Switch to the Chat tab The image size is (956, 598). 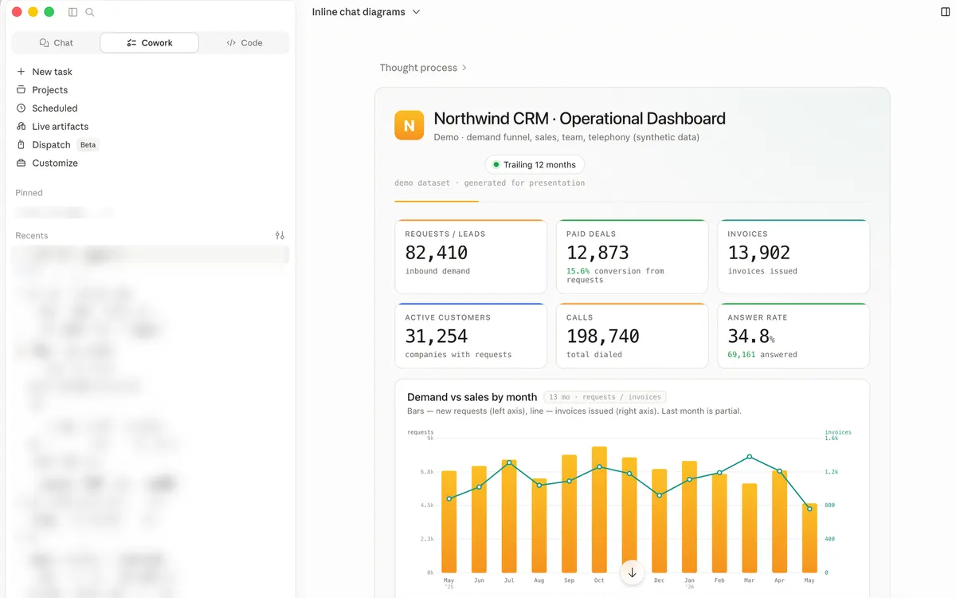[x=56, y=43]
